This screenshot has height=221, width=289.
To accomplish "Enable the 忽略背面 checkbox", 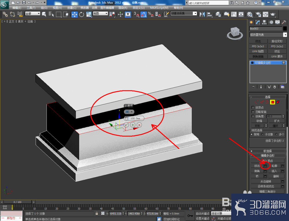I will tap(253, 112).
